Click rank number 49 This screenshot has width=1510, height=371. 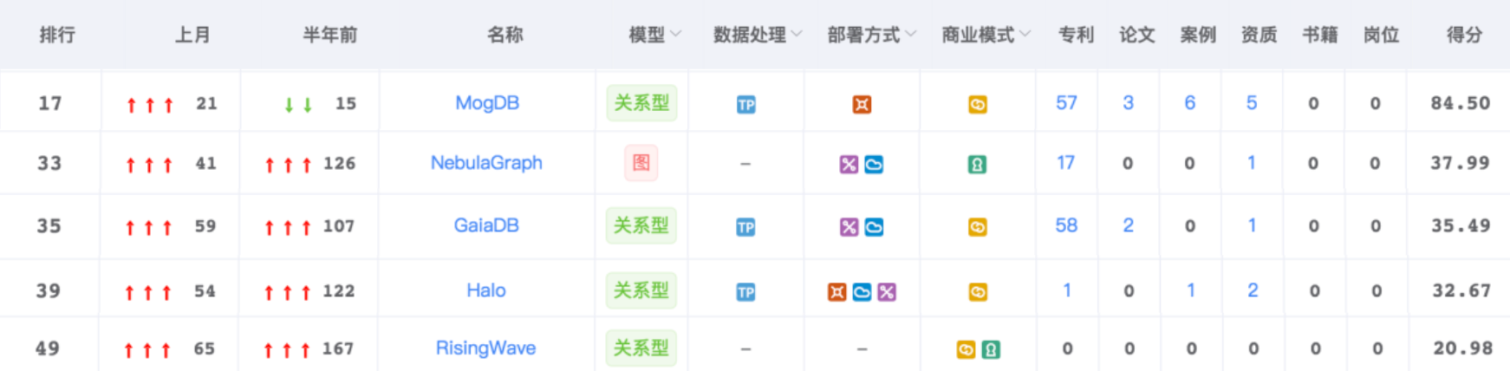coord(48,348)
